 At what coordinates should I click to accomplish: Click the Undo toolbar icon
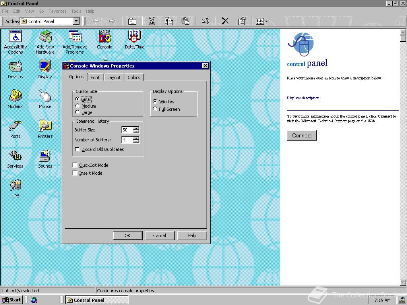[205, 21]
